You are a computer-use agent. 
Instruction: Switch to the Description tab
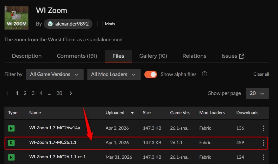click(27, 56)
